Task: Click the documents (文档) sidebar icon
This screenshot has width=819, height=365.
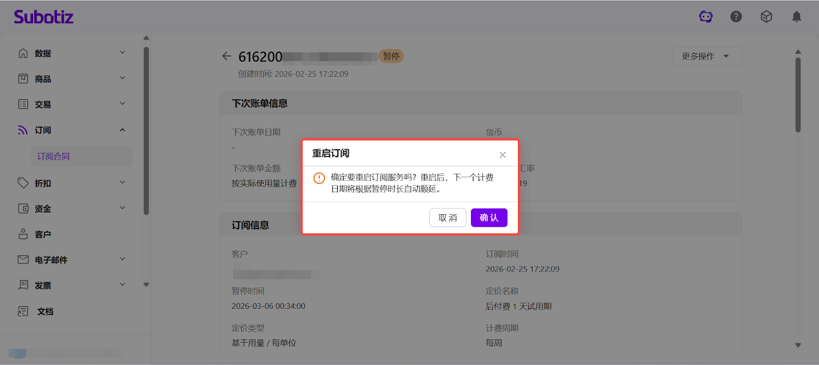Action: click(23, 311)
